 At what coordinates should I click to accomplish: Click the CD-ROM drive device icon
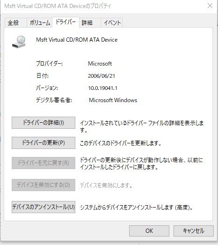[x=19, y=42]
